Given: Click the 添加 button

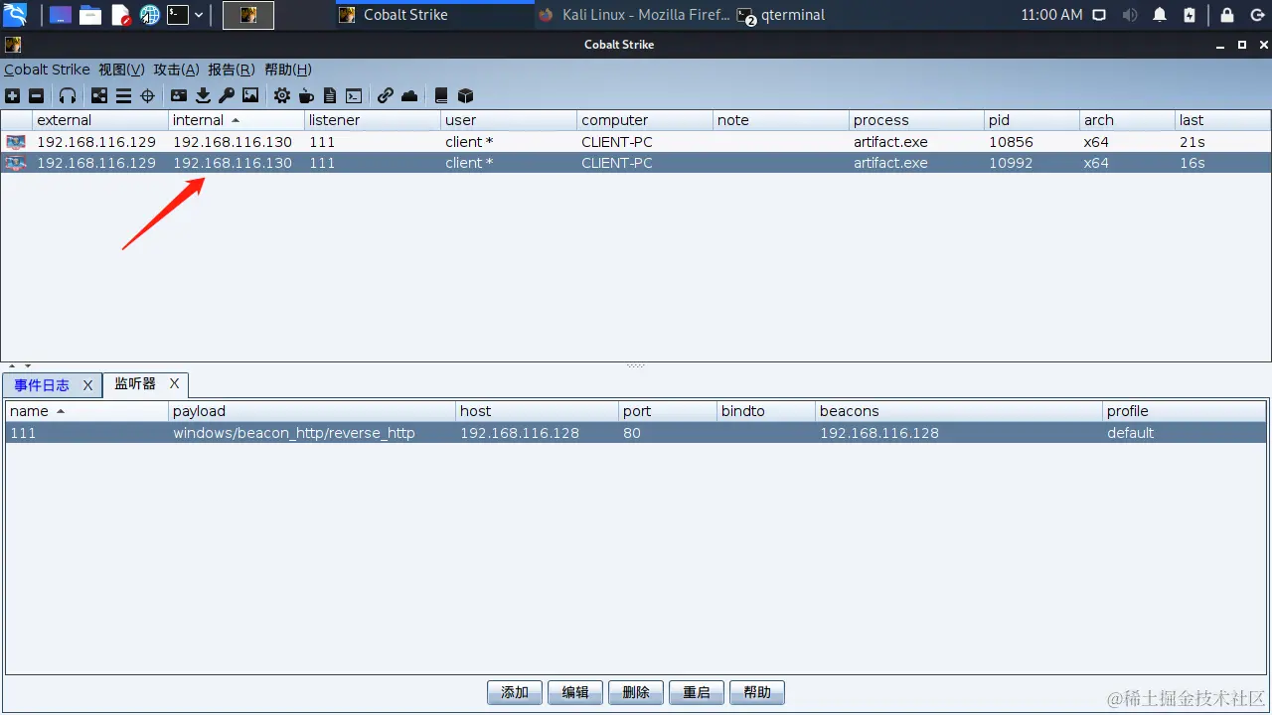Looking at the screenshot, I should pos(515,692).
